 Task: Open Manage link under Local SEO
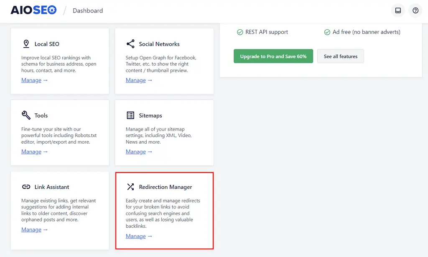click(31, 80)
